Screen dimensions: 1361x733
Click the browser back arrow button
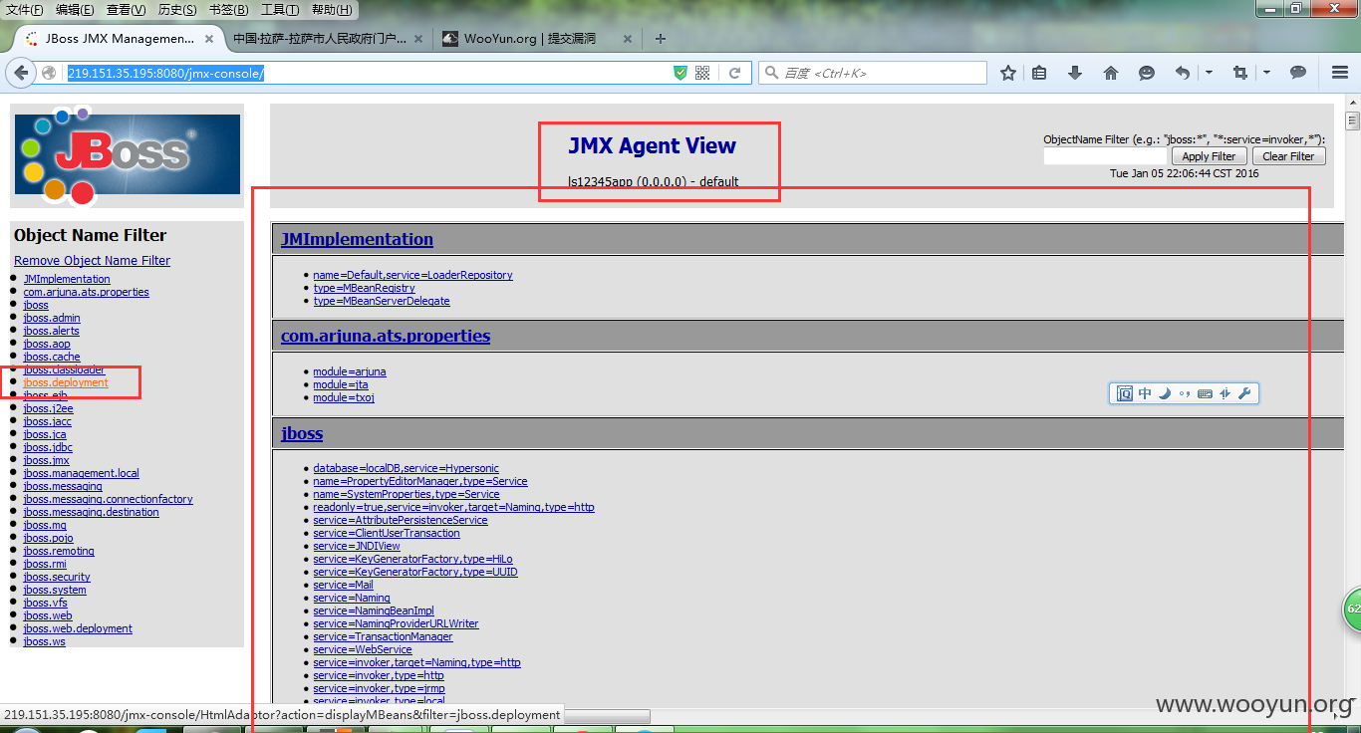(20, 73)
